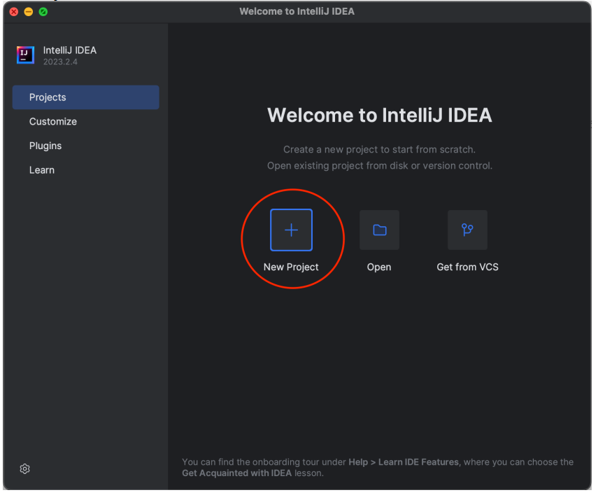Image resolution: width=598 pixels, height=495 pixels.
Task: Click the IntelliJ IDEA name in the sidebar
Action: (70, 50)
